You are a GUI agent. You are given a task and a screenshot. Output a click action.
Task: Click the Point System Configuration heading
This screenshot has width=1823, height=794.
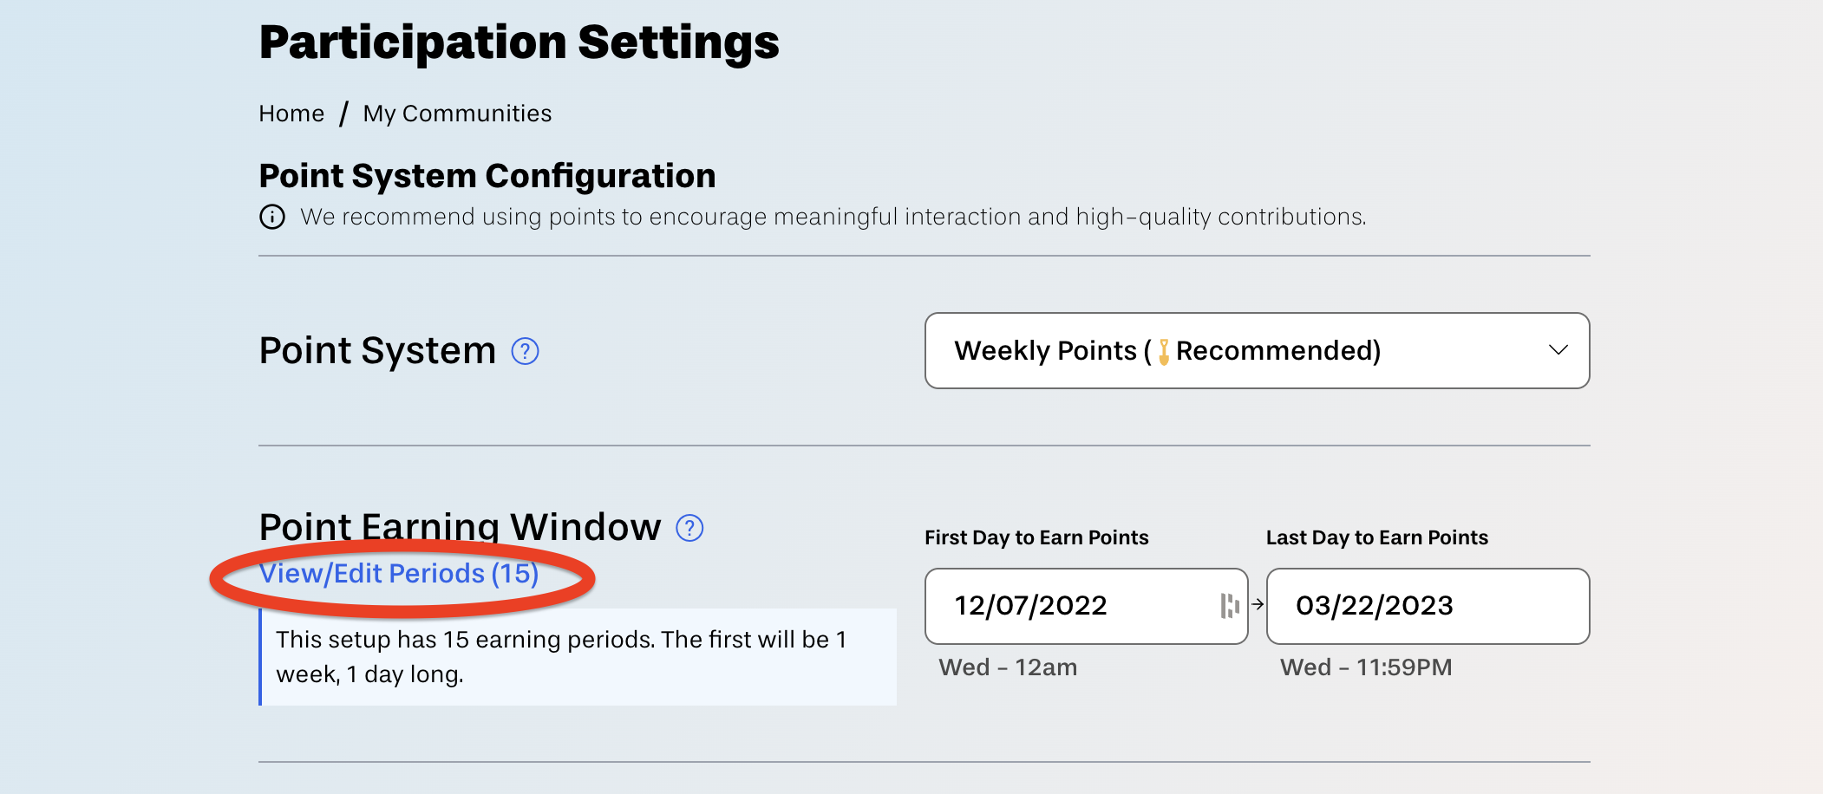click(487, 176)
